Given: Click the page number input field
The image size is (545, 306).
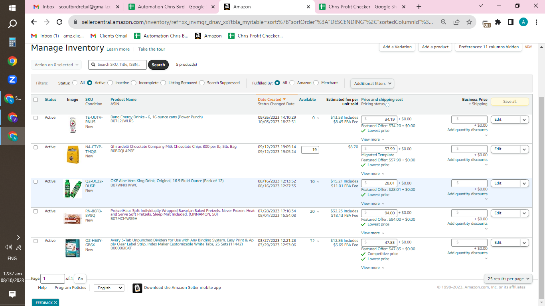Looking at the screenshot, I should click(x=53, y=279).
